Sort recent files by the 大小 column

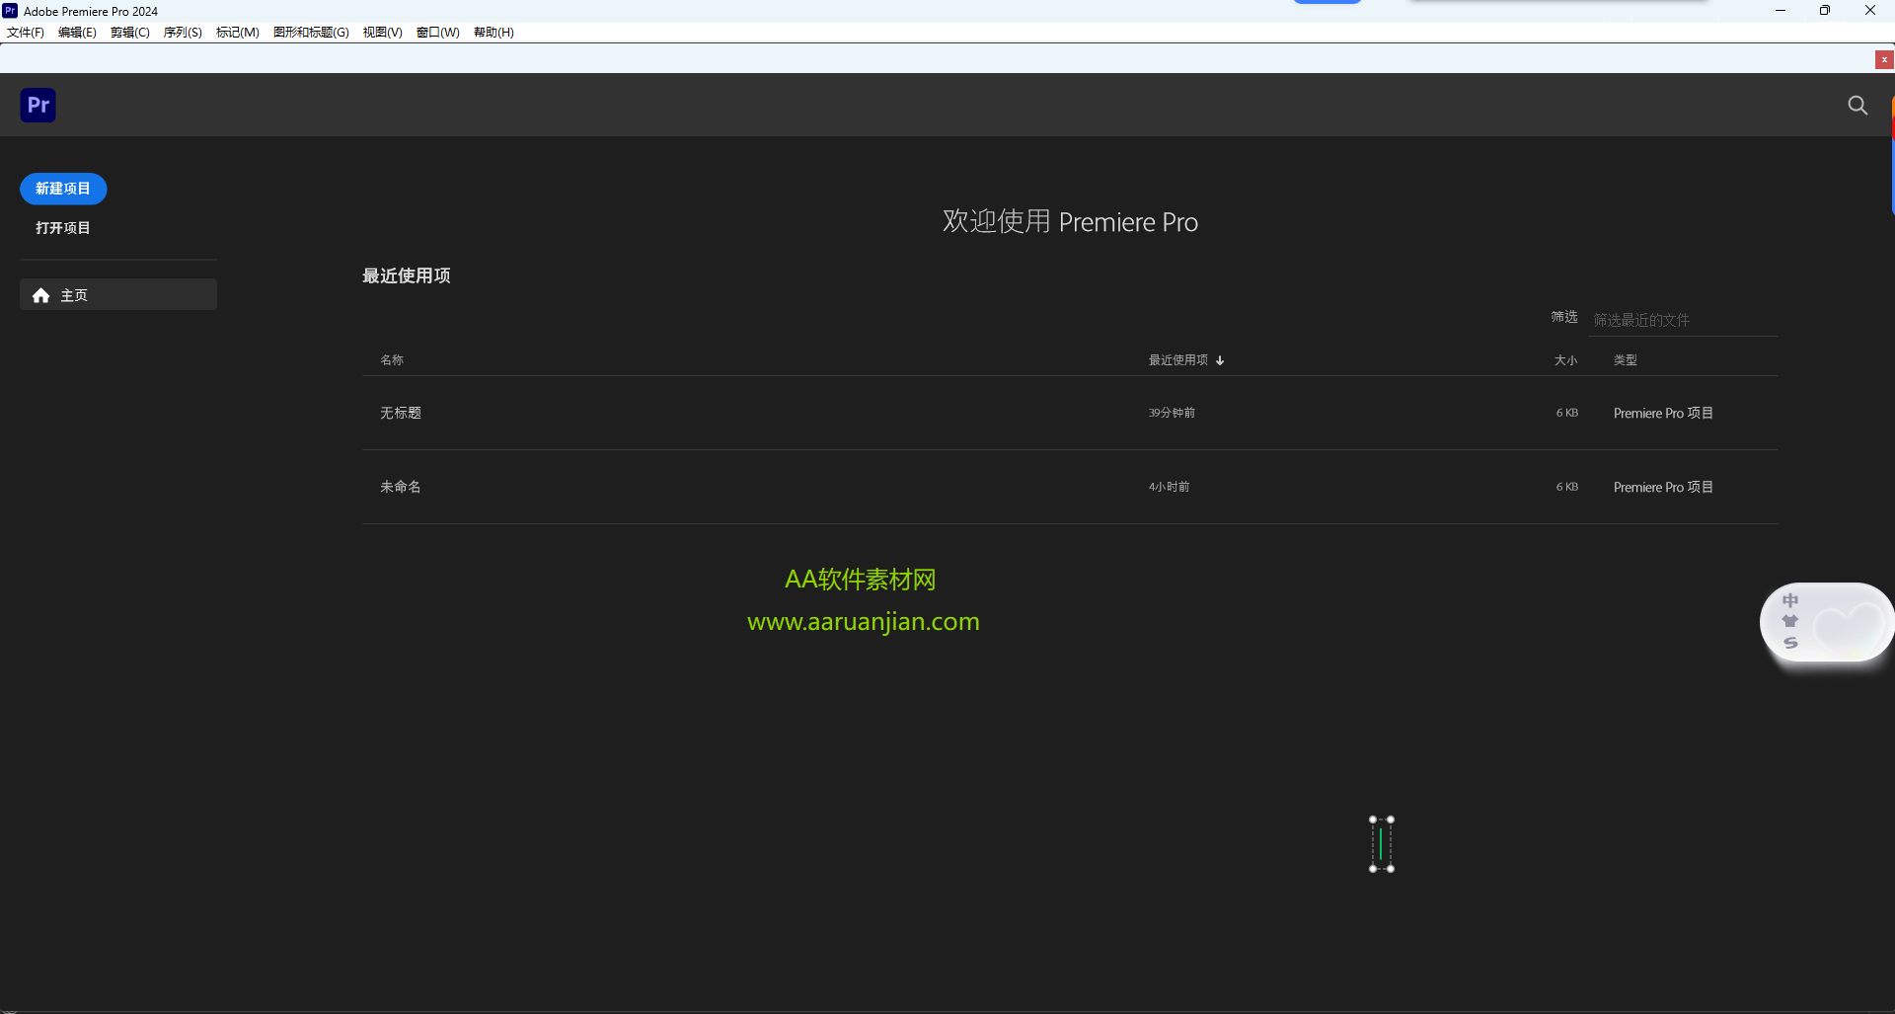click(x=1565, y=359)
